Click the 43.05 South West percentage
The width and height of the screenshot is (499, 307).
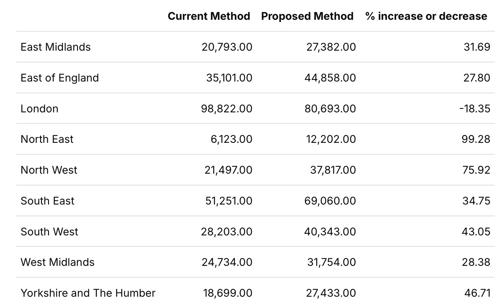pyautogui.click(x=476, y=232)
